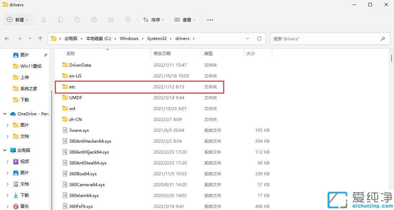This screenshot has width=394, height=210.
Task: Click the Cut icon in the toolbar
Action: point(44,20)
